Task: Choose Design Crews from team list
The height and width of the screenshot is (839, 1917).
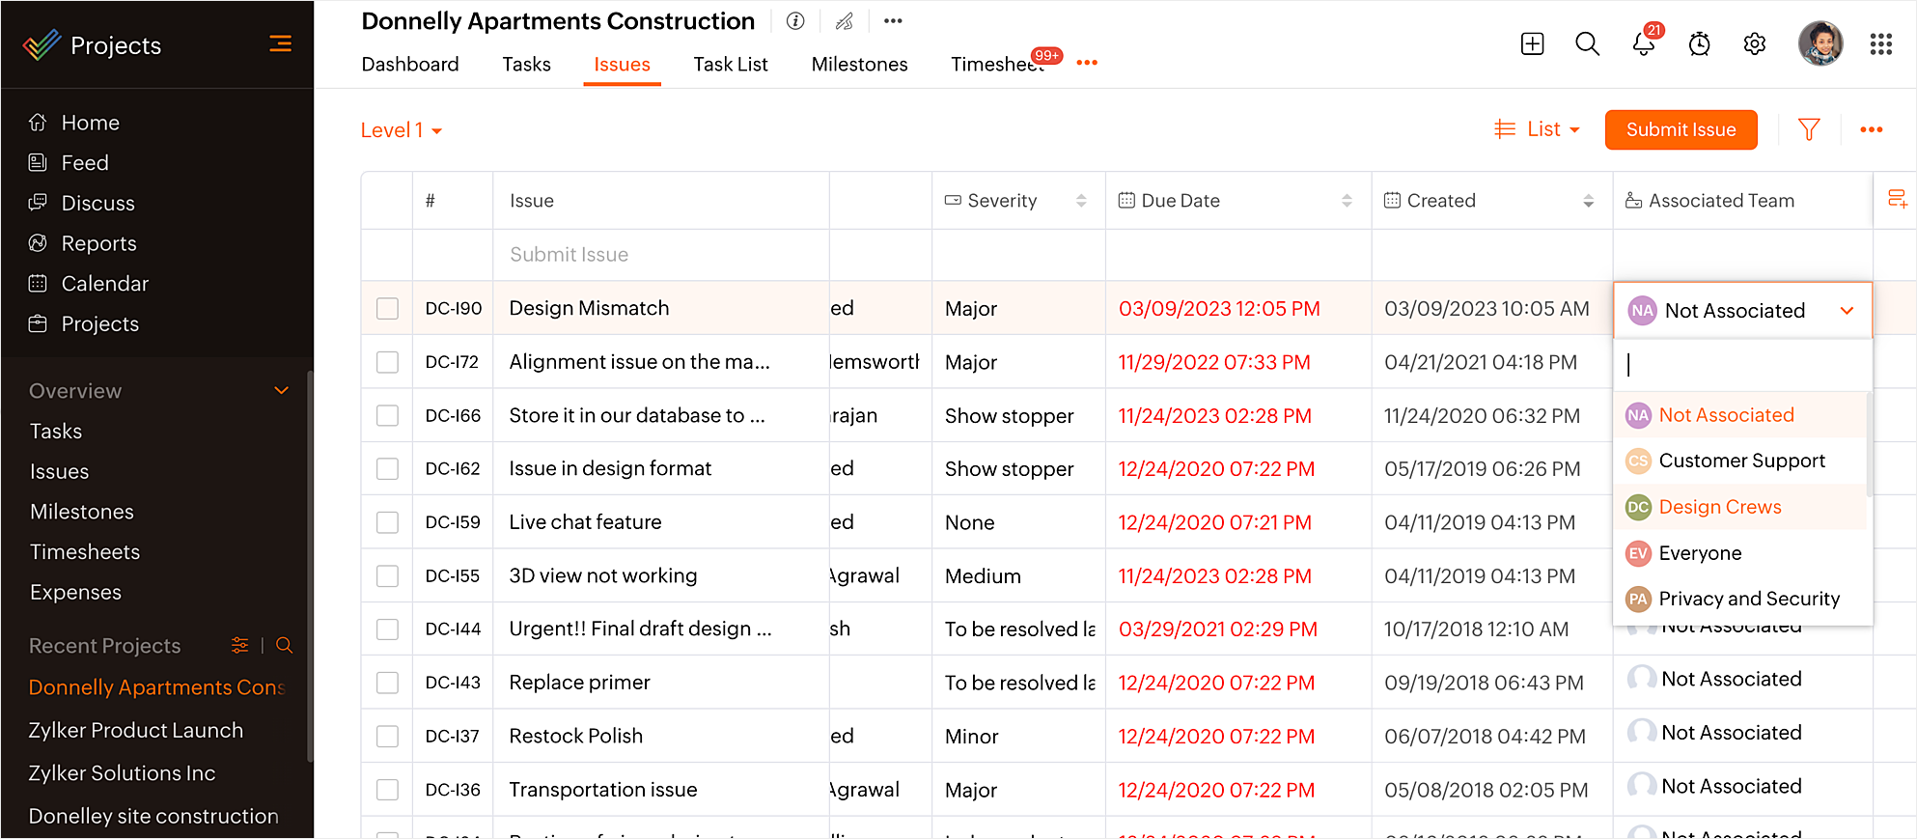Action: coord(1719,507)
